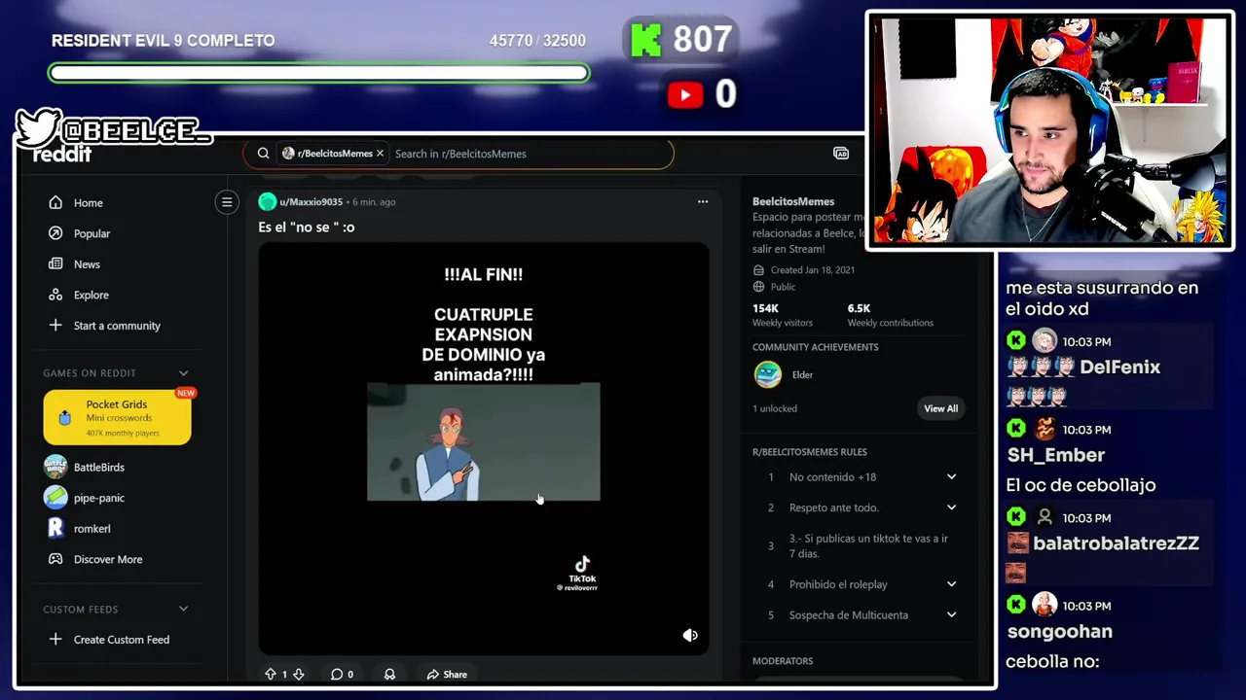Click balatrobalatrezZZ username in chat
Image resolution: width=1246 pixels, height=700 pixels.
[1116, 543]
